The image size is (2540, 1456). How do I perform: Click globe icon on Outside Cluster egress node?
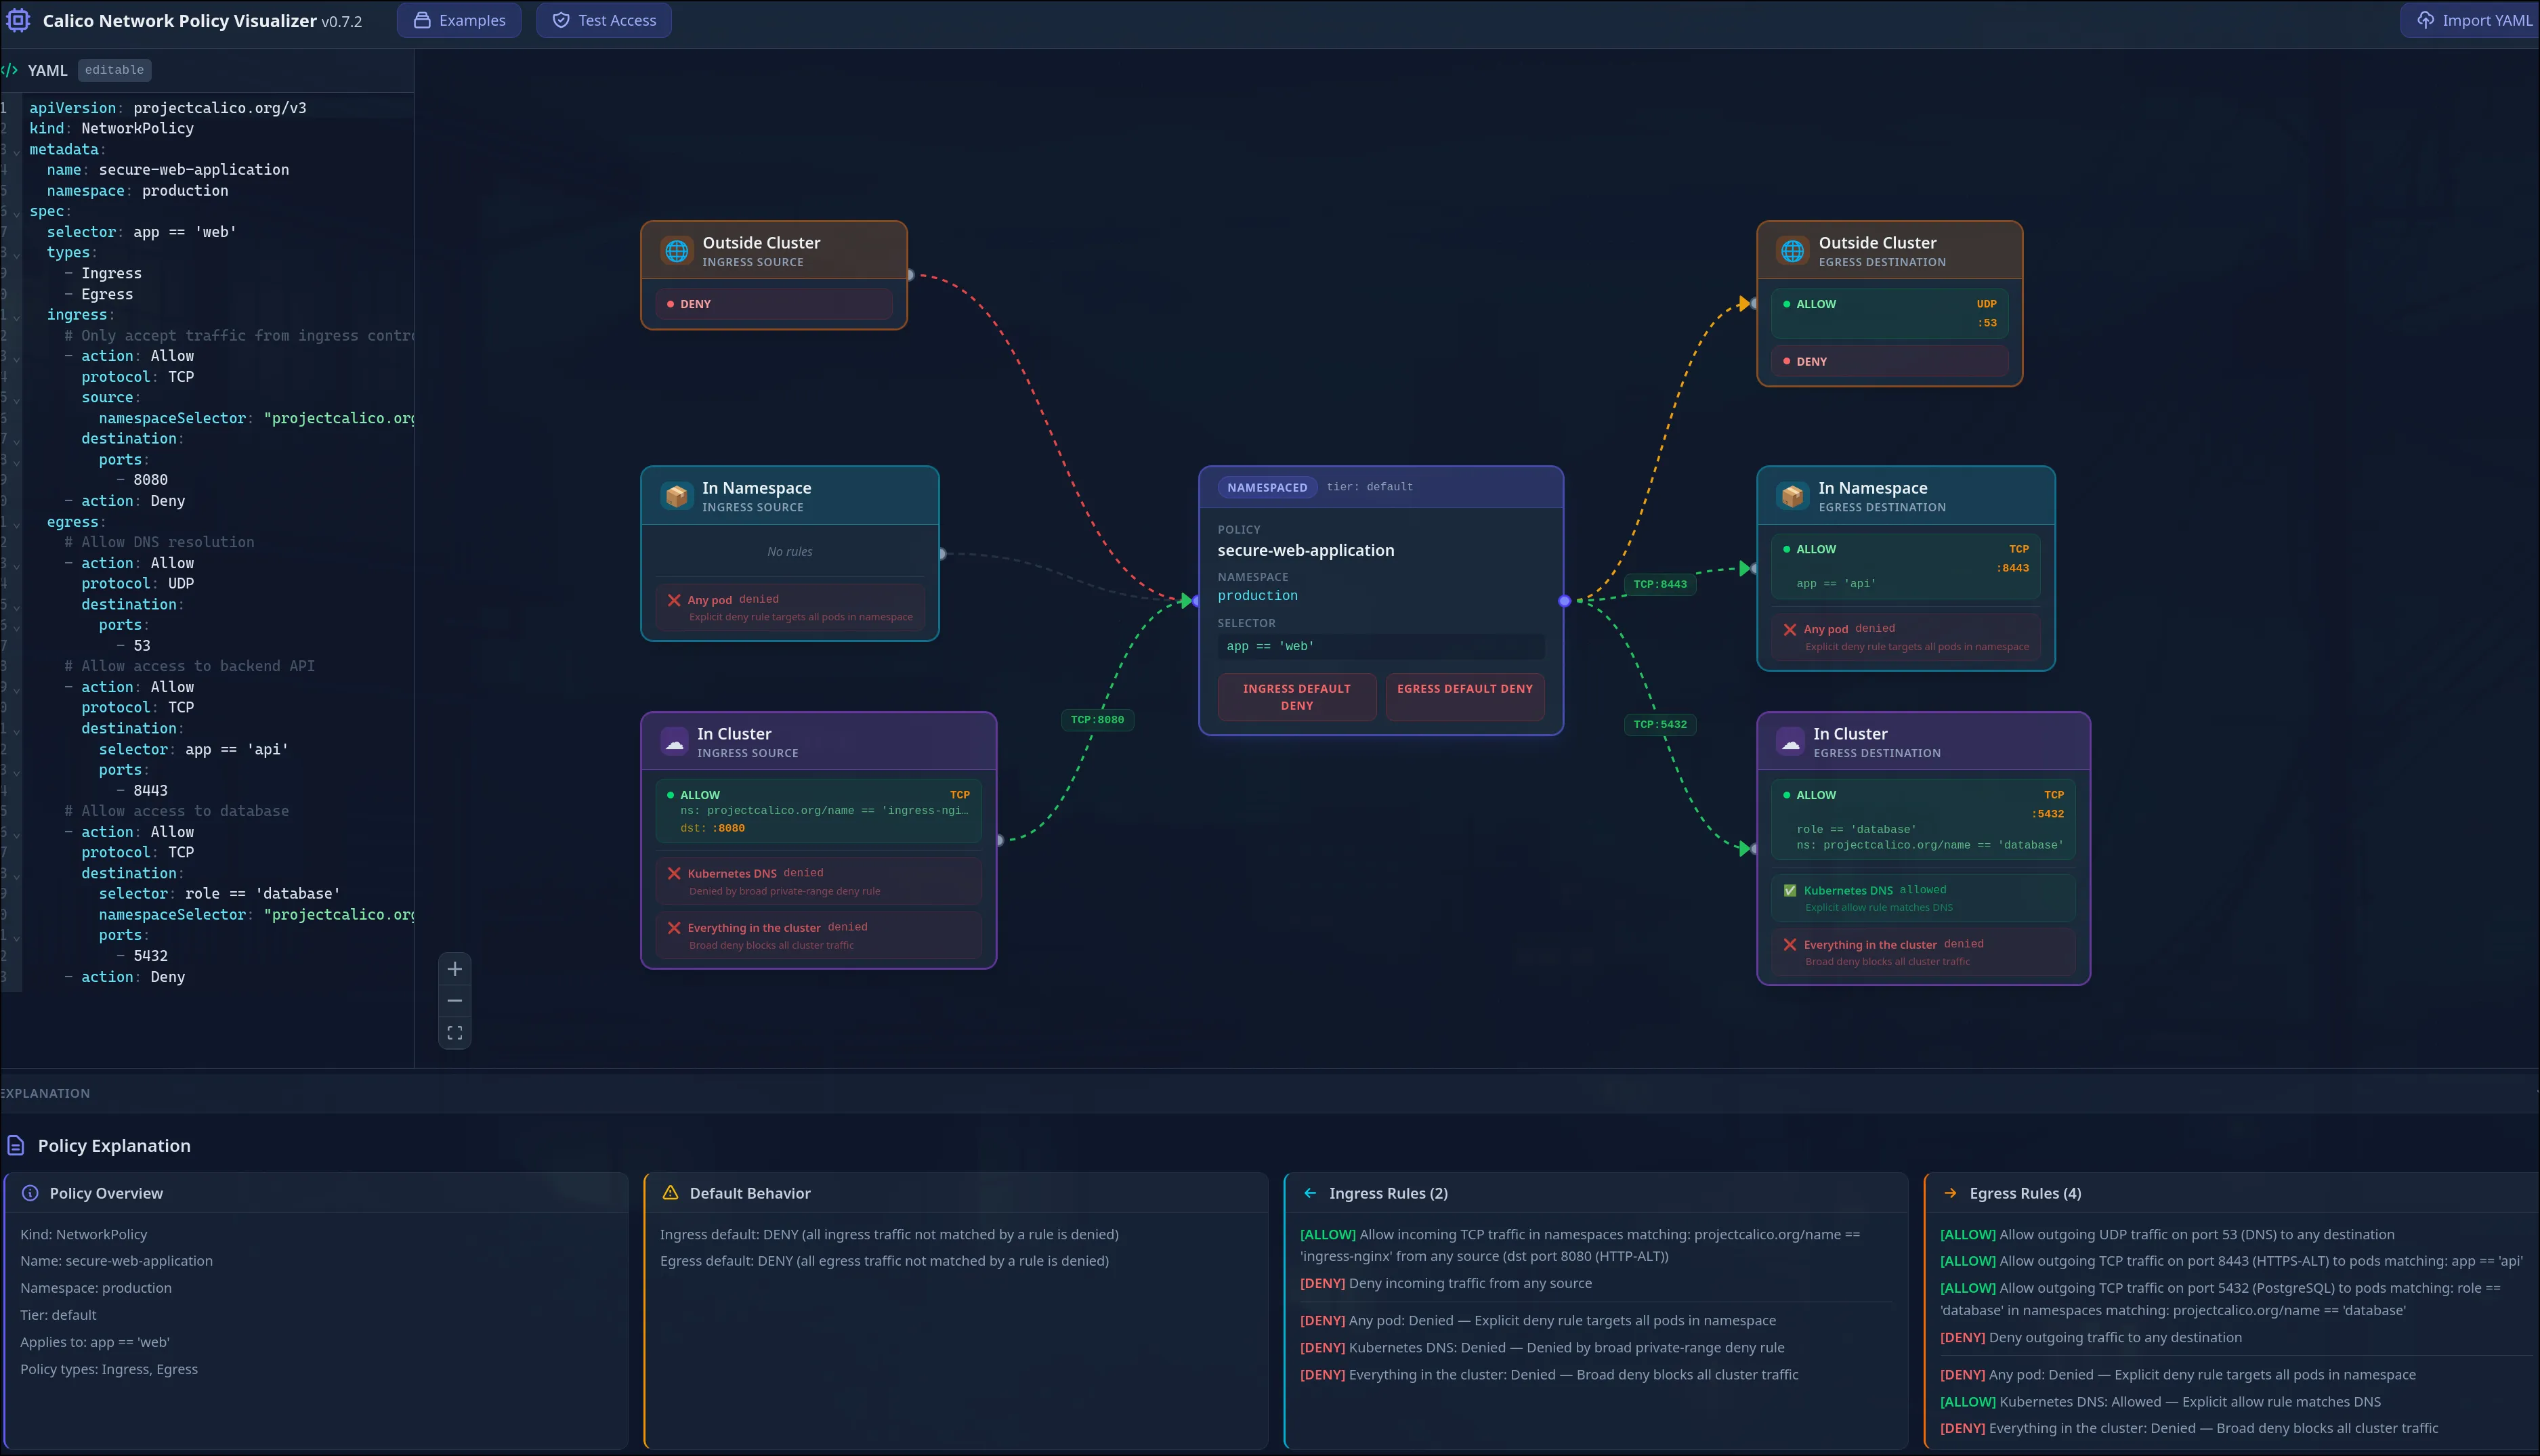1793,251
